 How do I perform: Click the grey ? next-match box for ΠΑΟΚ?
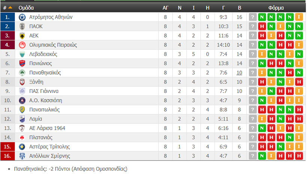(x=253, y=27)
